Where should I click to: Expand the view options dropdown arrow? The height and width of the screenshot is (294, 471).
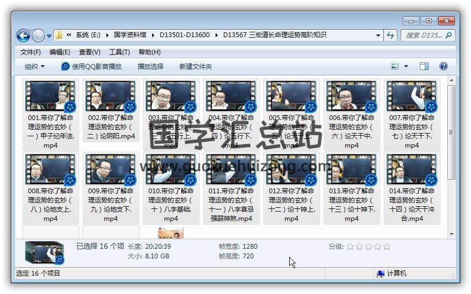coord(406,66)
